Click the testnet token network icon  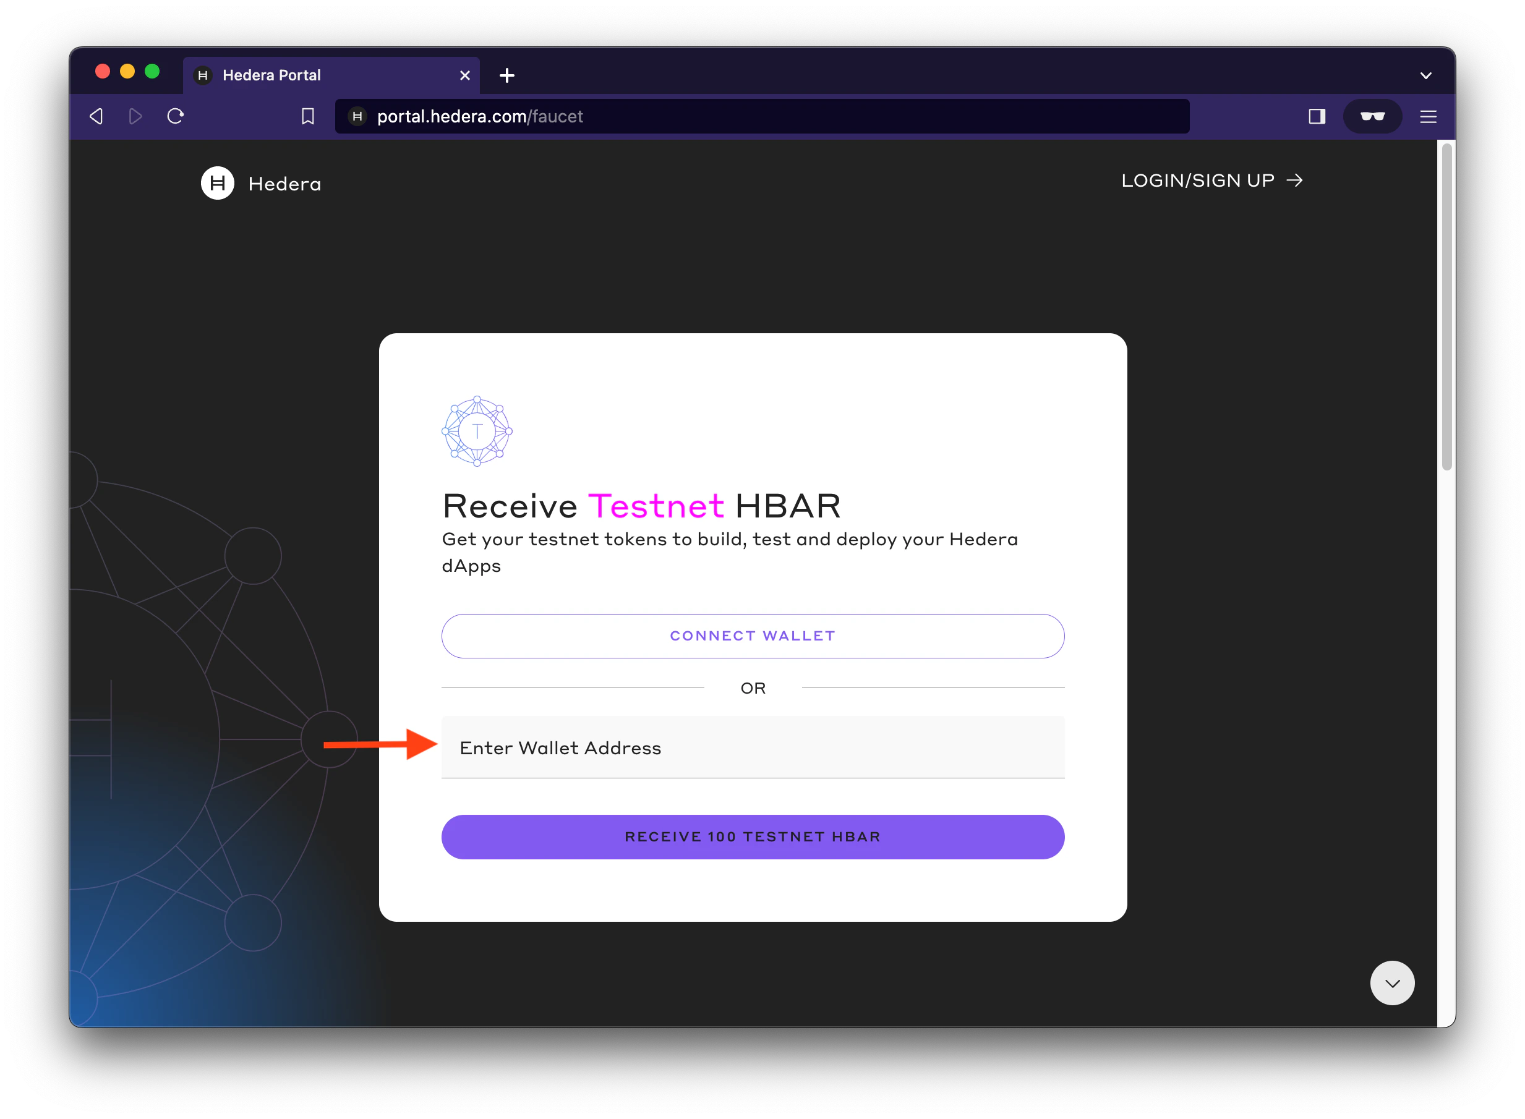point(477,432)
